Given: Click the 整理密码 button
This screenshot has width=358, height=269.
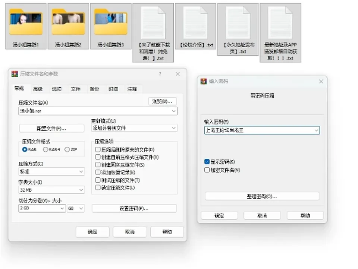Looking at the screenshot, I should 262,196.
